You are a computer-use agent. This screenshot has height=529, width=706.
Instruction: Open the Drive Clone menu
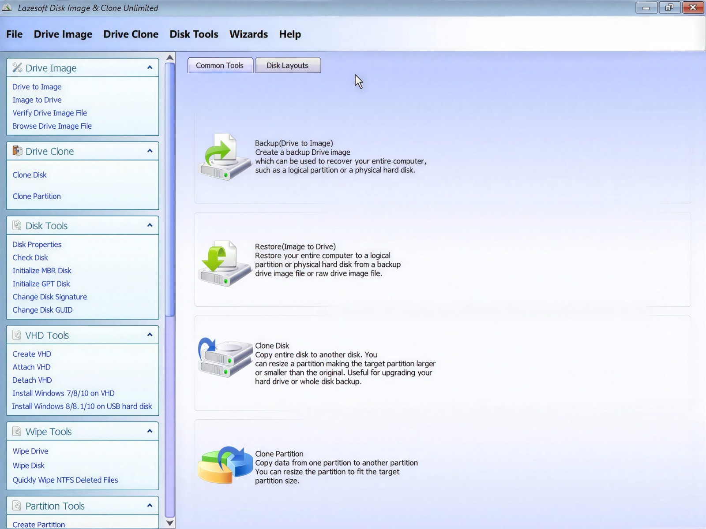point(131,34)
